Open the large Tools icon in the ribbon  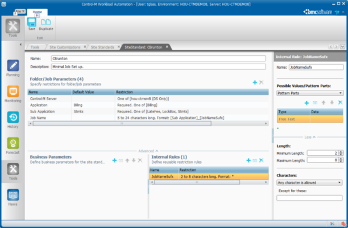[13, 26]
